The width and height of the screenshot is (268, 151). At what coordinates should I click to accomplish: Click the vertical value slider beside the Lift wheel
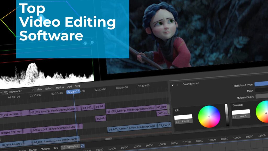click(x=227, y=115)
